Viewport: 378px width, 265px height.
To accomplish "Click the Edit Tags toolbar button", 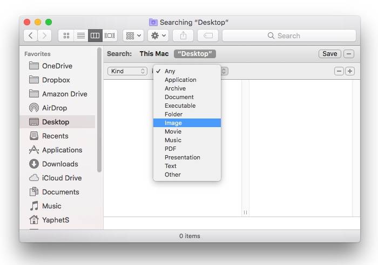I will pyautogui.click(x=208, y=36).
